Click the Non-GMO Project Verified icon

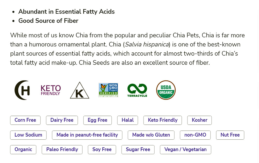click(108, 90)
